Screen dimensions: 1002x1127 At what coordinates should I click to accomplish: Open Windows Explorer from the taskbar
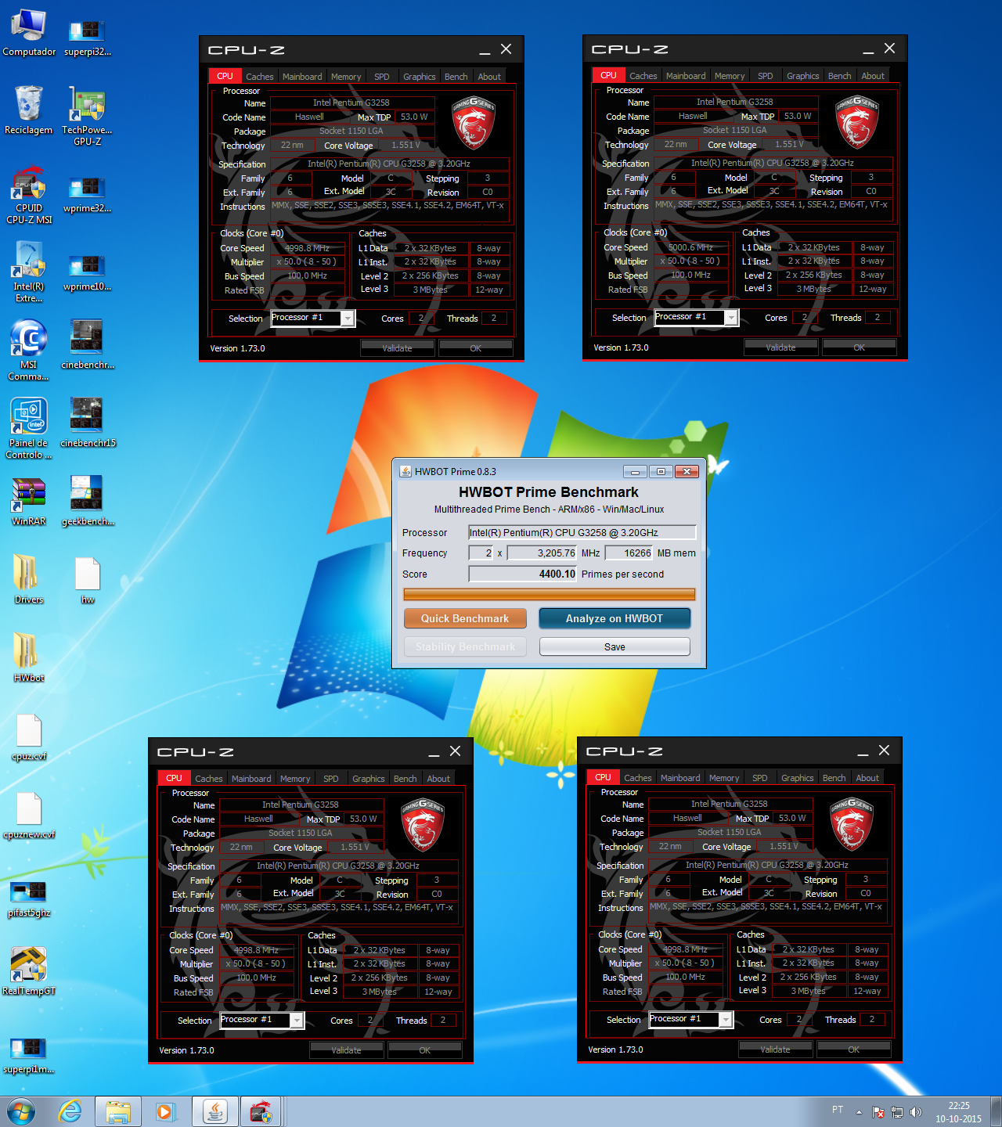[118, 1111]
